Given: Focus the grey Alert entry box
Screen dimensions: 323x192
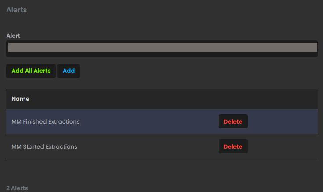Looking at the screenshot, I should 162,47.
